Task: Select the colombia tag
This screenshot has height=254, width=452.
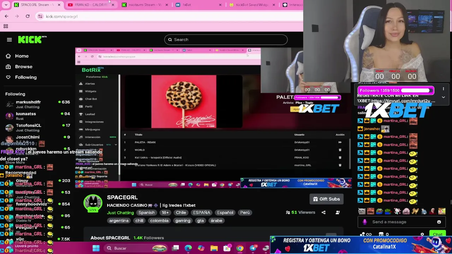Action: 159,220
